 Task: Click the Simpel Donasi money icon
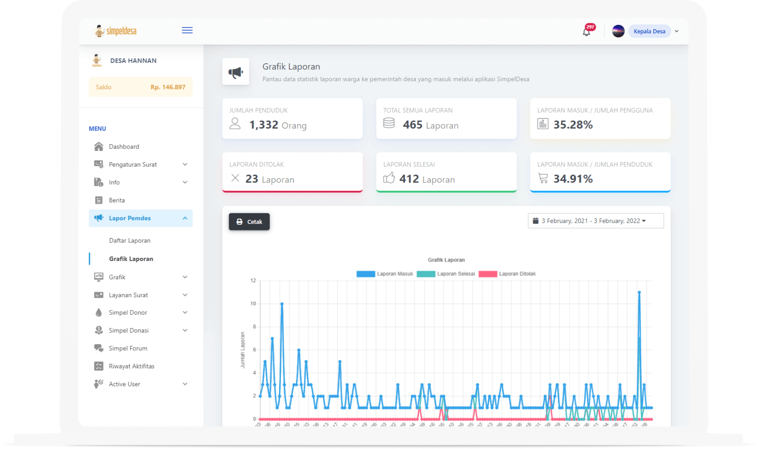click(x=99, y=330)
